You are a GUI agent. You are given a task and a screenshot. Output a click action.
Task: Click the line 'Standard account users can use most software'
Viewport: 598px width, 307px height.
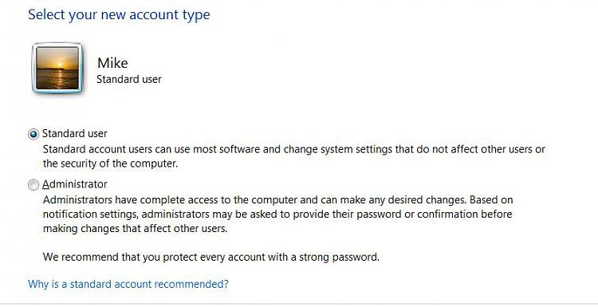[x=293, y=149]
